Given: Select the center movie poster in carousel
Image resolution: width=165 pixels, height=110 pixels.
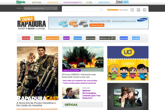Looking at the screenshot, I should tap(128, 97).
